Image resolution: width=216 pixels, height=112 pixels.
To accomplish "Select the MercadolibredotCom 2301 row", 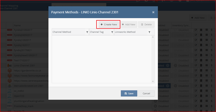I will tap(29, 86).
